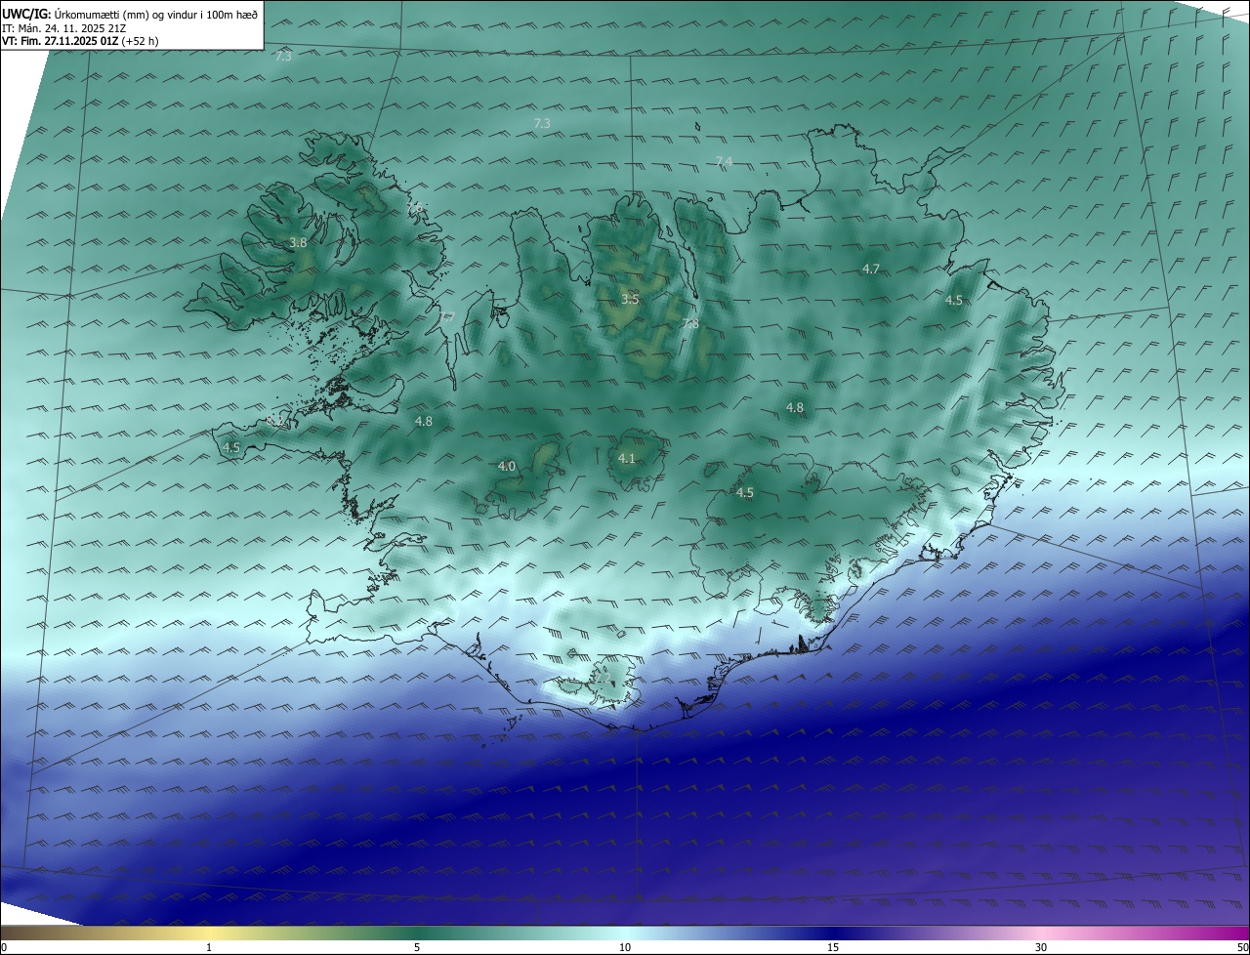Select the 3.8 value in the Westfjords

pyautogui.click(x=298, y=242)
